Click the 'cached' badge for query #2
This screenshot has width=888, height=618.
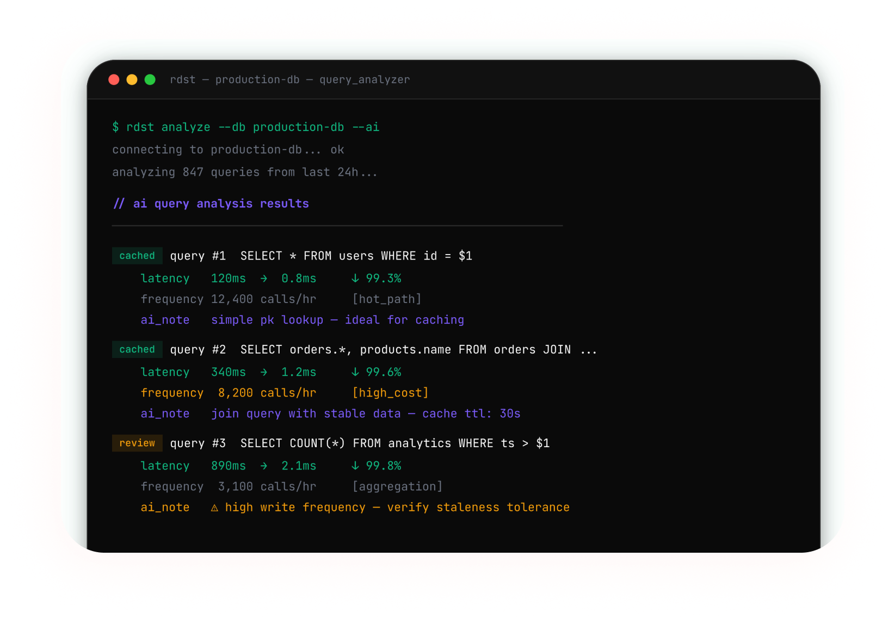click(x=137, y=349)
